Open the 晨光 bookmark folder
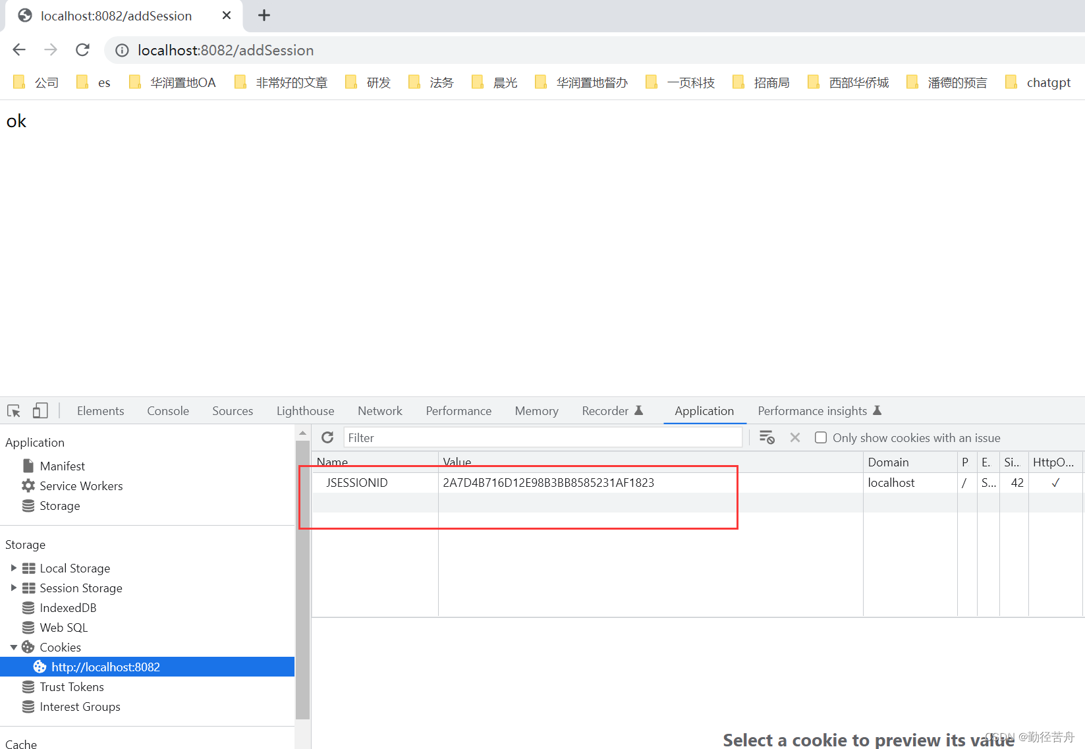The height and width of the screenshot is (749, 1085). [x=495, y=82]
